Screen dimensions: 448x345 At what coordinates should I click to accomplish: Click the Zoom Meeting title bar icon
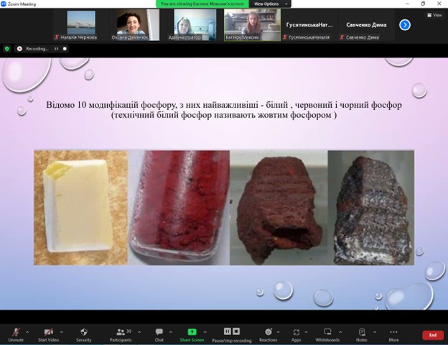[4, 4]
